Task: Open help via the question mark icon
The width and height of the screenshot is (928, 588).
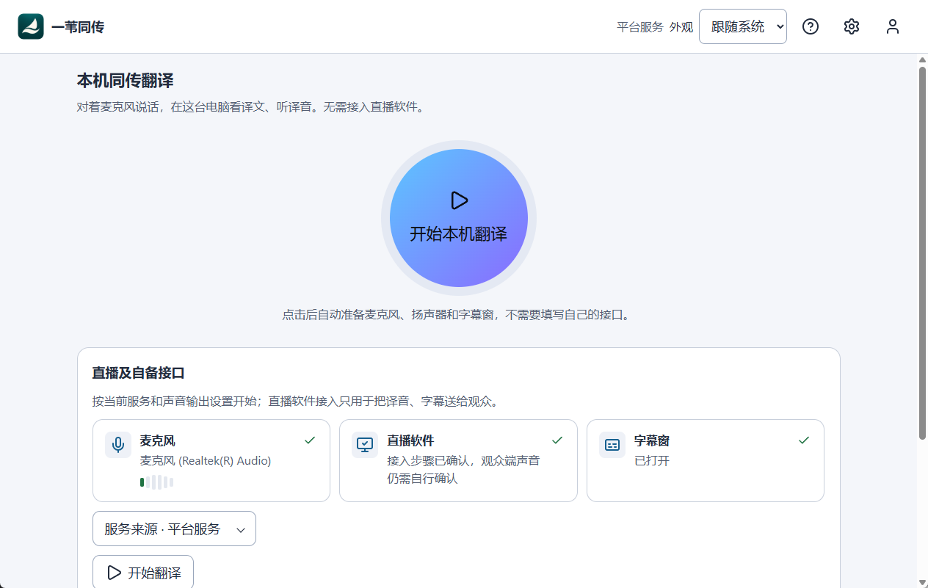Action: (x=811, y=26)
